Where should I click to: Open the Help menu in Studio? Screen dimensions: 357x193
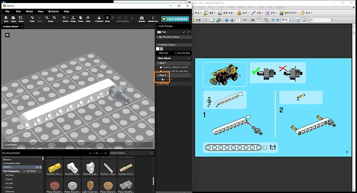click(x=66, y=11)
